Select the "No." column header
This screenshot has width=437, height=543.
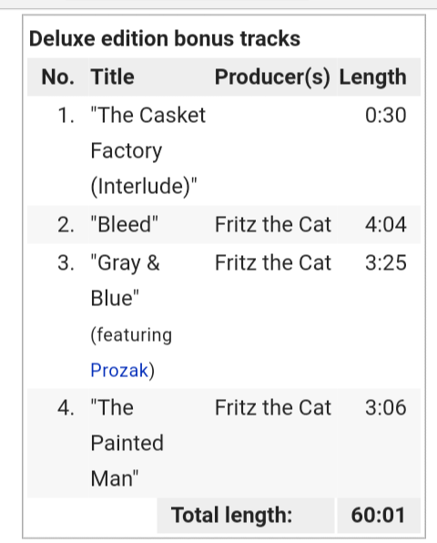[x=57, y=77]
